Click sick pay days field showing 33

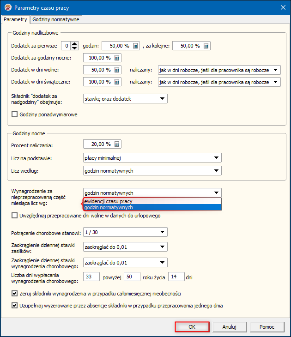click(x=91, y=277)
